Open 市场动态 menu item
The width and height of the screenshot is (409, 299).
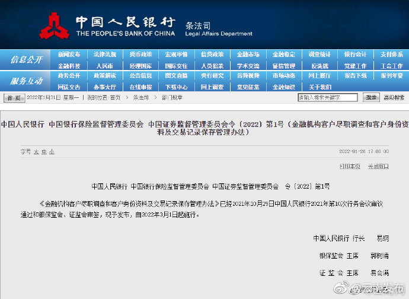click(284, 76)
